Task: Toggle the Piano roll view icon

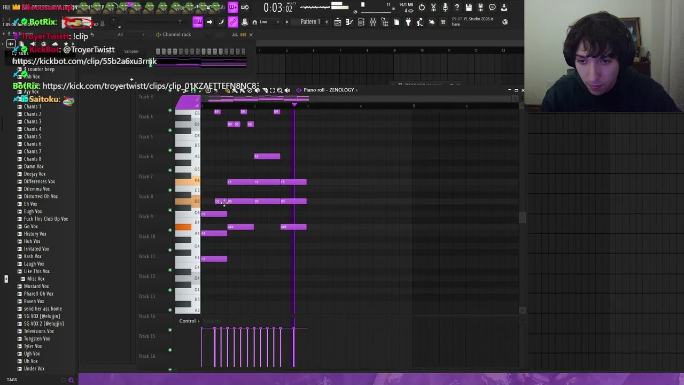Action: [x=349, y=22]
